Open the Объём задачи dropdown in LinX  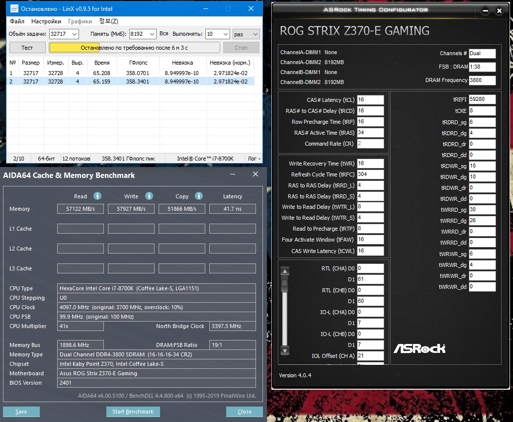click(74, 34)
